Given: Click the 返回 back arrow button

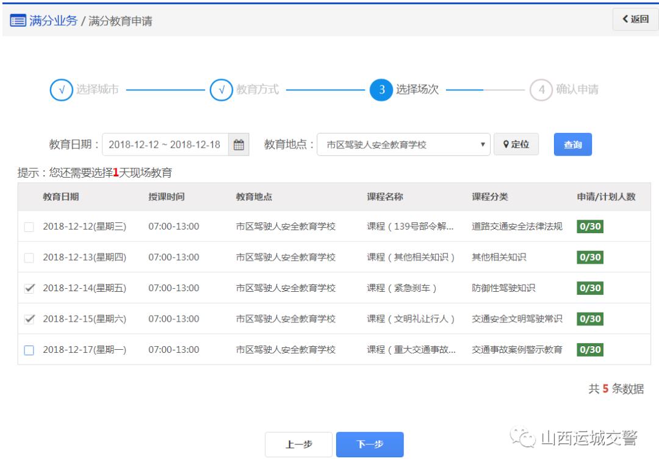Looking at the screenshot, I should 635,20.
